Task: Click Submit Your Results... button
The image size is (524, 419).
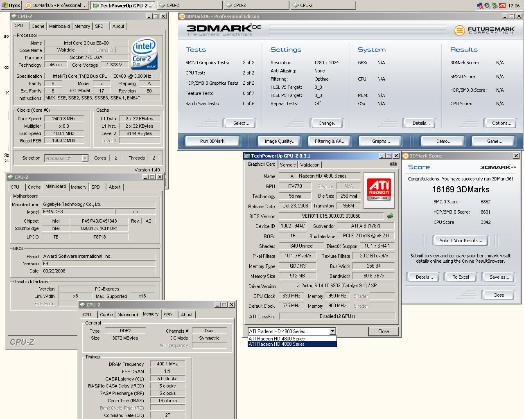Action: (461, 241)
